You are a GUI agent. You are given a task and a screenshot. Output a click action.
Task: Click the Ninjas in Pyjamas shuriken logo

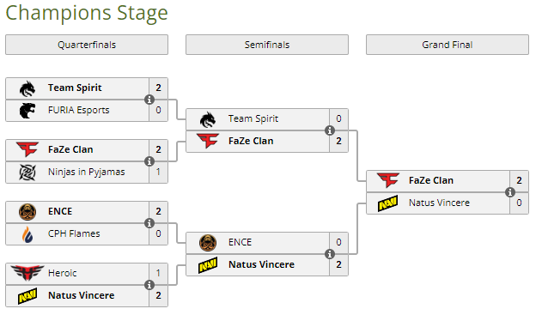click(27, 172)
